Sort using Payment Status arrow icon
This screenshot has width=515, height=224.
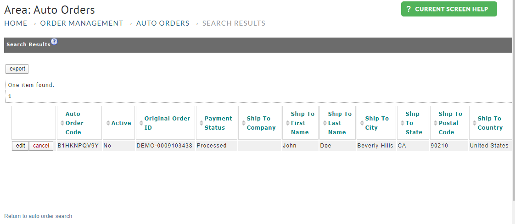(x=202, y=123)
